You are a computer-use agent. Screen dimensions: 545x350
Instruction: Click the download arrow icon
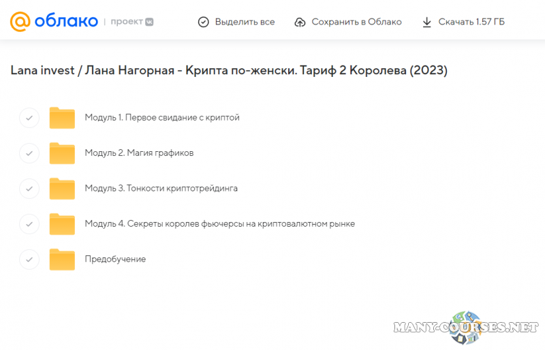click(427, 22)
